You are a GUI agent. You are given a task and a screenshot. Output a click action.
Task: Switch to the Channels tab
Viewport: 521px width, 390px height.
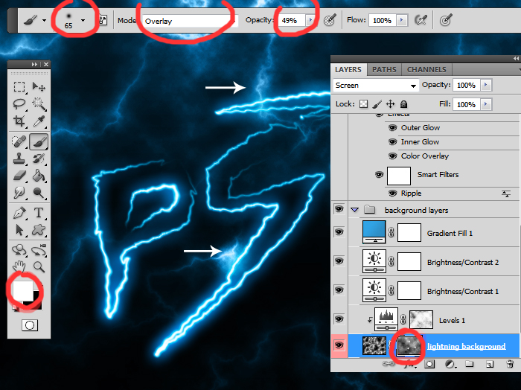[426, 70]
